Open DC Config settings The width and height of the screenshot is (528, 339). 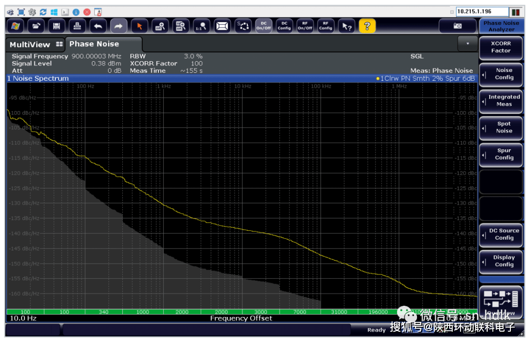[x=284, y=26]
